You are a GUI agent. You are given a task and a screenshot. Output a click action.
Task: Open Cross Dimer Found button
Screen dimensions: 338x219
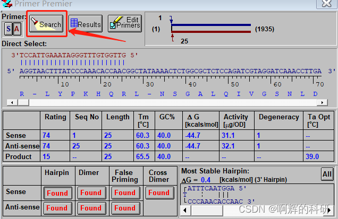[x=160, y=193]
